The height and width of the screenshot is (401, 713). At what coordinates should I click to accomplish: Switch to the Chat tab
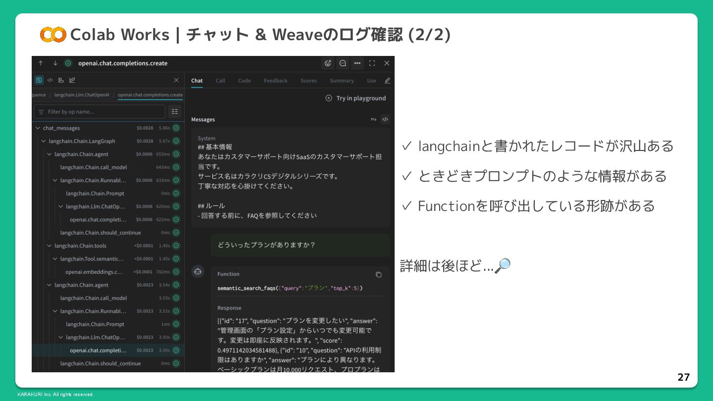coord(197,81)
